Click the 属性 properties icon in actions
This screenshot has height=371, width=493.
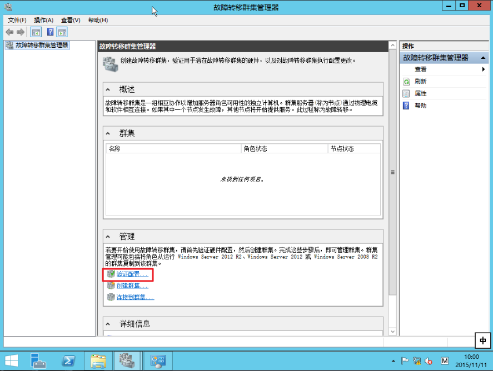[406, 94]
